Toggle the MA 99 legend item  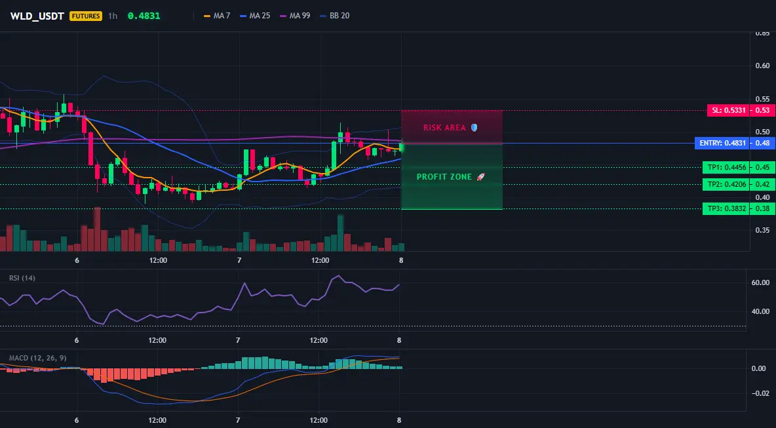295,16
